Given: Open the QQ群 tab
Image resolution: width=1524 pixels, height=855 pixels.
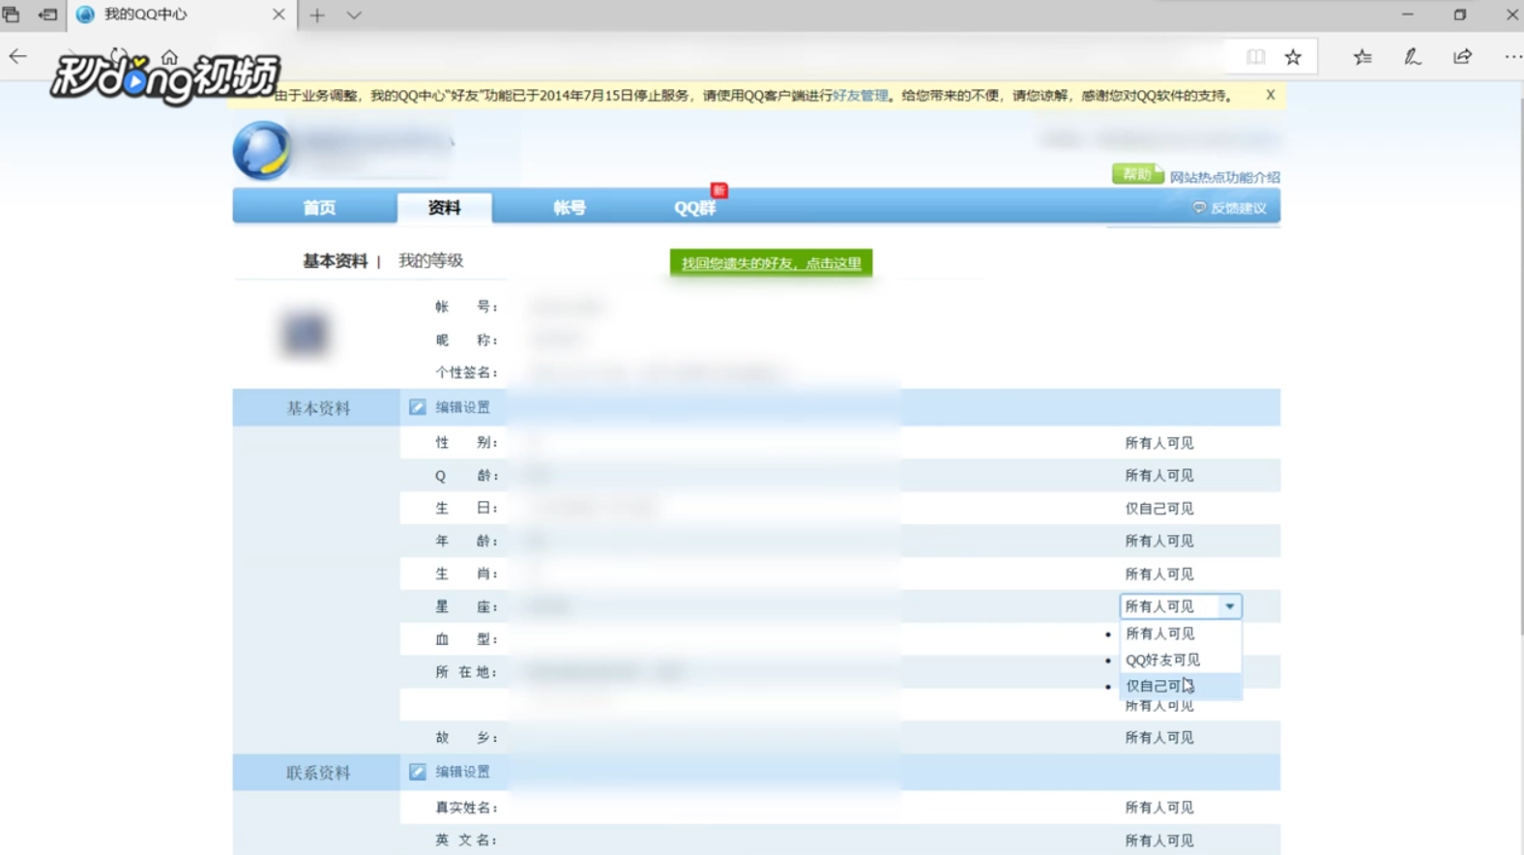Looking at the screenshot, I should coord(694,208).
